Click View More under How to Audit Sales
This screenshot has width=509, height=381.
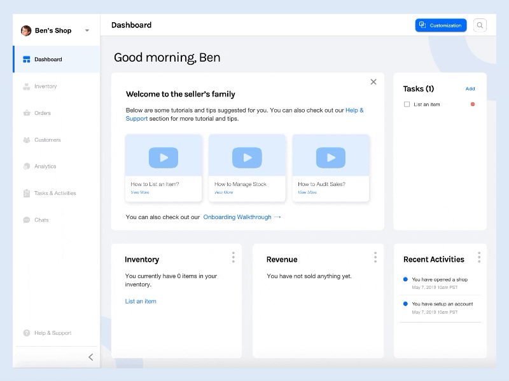[307, 192]
